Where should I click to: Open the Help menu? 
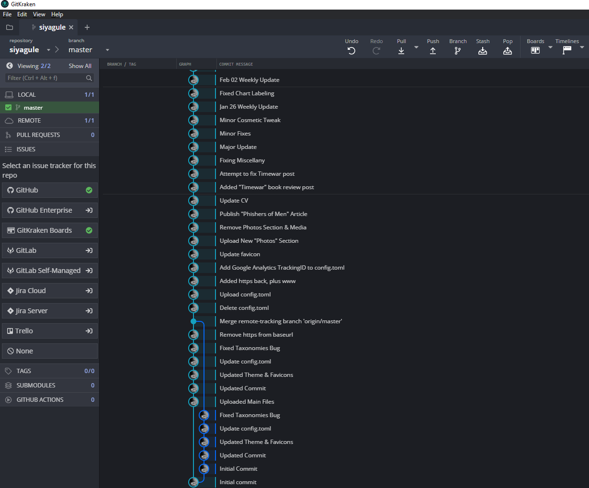coord(57,14)
